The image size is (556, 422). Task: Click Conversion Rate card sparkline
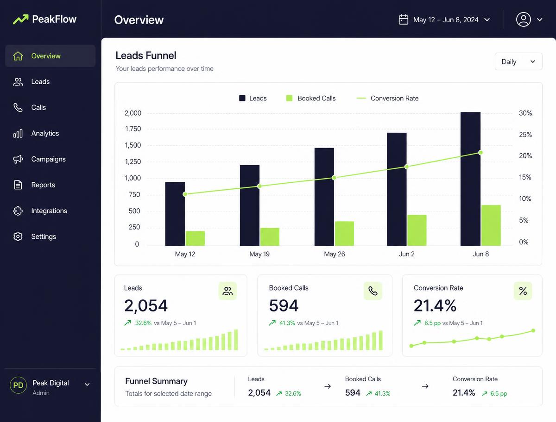tap(472, 338)
